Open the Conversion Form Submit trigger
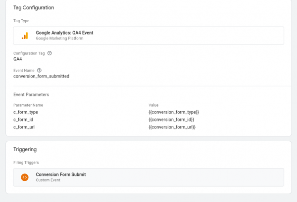Viewport: 297px width, 202px height. [x=60, y=174]
